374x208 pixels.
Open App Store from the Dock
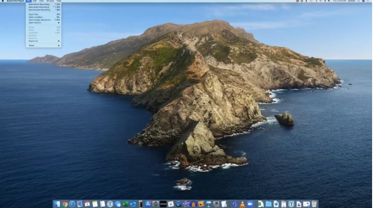[148, 204]
